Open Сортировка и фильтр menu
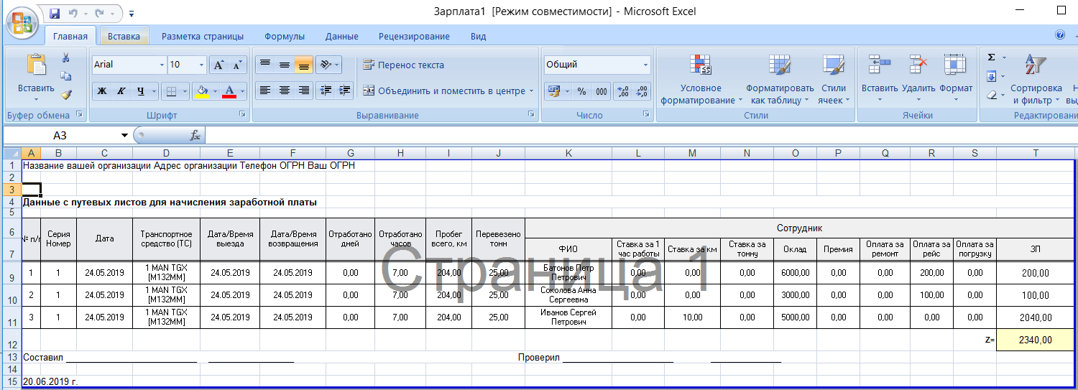The height and width of the screenshot is (390, 1078). pyautogui.click(x=1036, y=79)
